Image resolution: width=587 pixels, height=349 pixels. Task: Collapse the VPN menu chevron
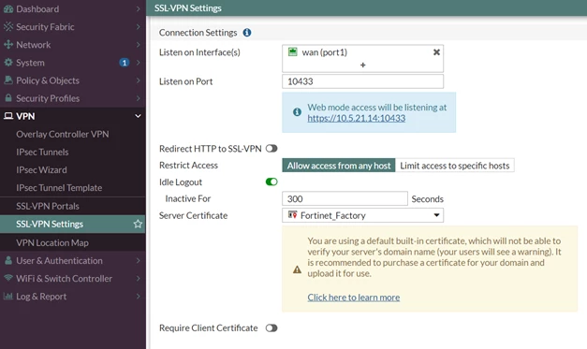click(x=139, y=116)
